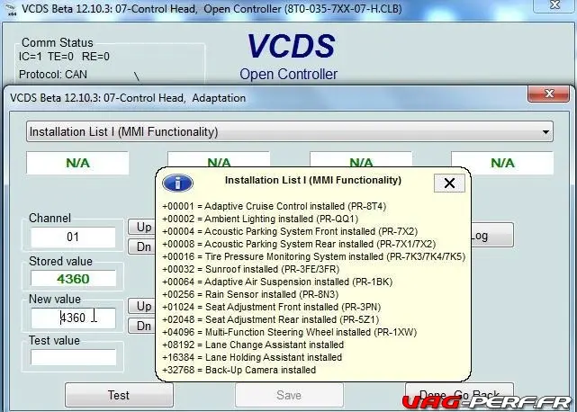This screenshot has width=577, height=412.
Task: Decrease New value with Dn button
Action: click(x=142, y=326)
